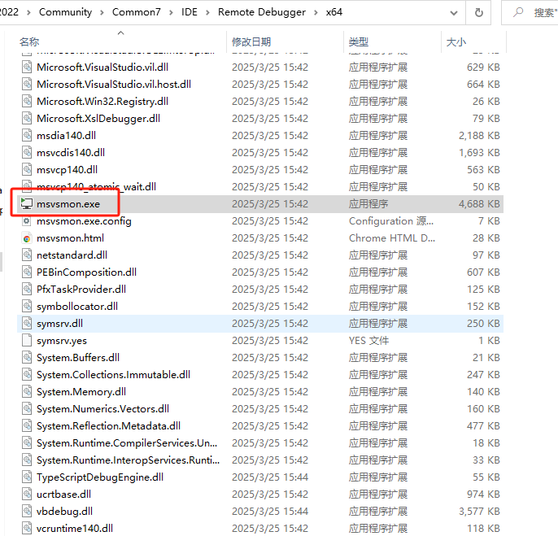Click type cell Chrome HTML D...

392,238
